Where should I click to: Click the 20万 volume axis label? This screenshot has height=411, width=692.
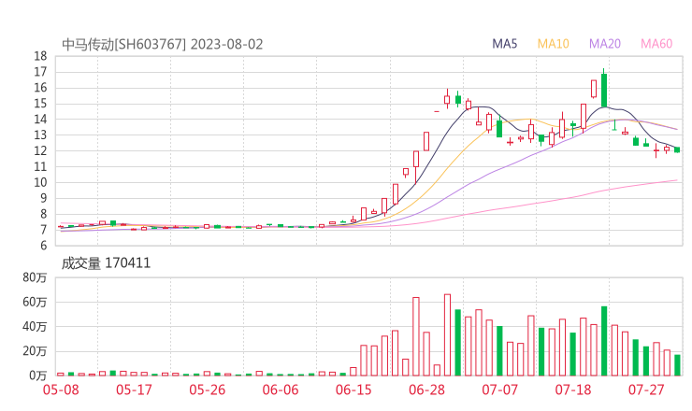coord(35,351)
